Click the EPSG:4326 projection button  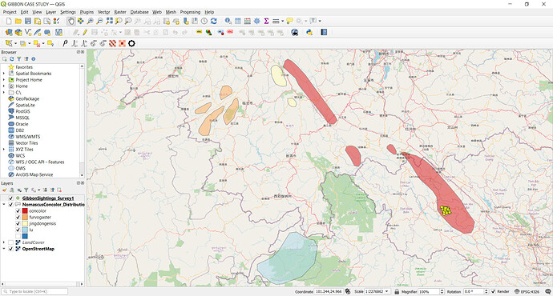(527, 291)
